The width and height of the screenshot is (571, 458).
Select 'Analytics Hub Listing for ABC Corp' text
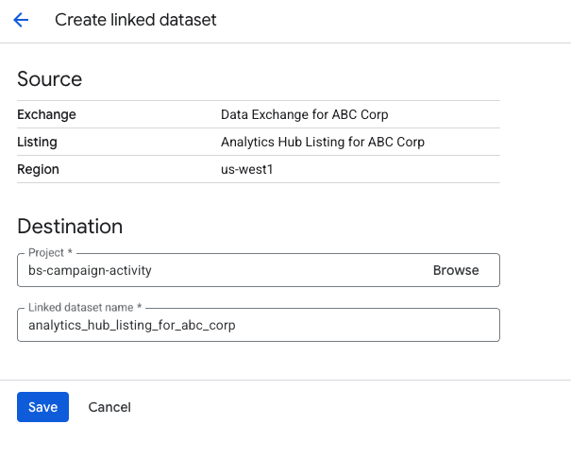pos(323,142)
